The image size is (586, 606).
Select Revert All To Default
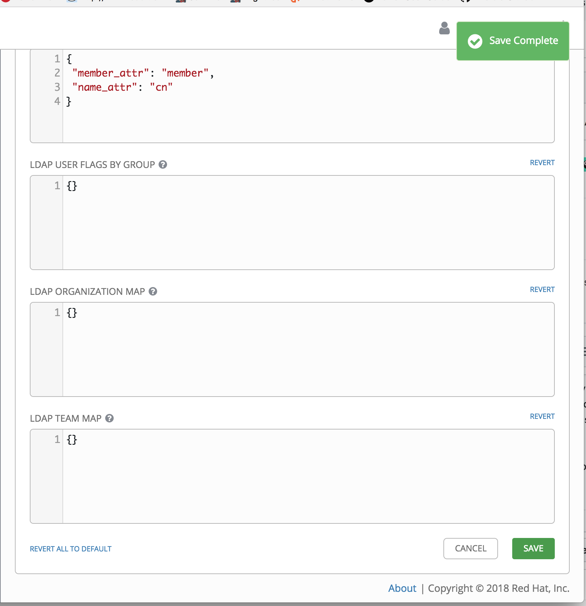(x=70, y=549)
